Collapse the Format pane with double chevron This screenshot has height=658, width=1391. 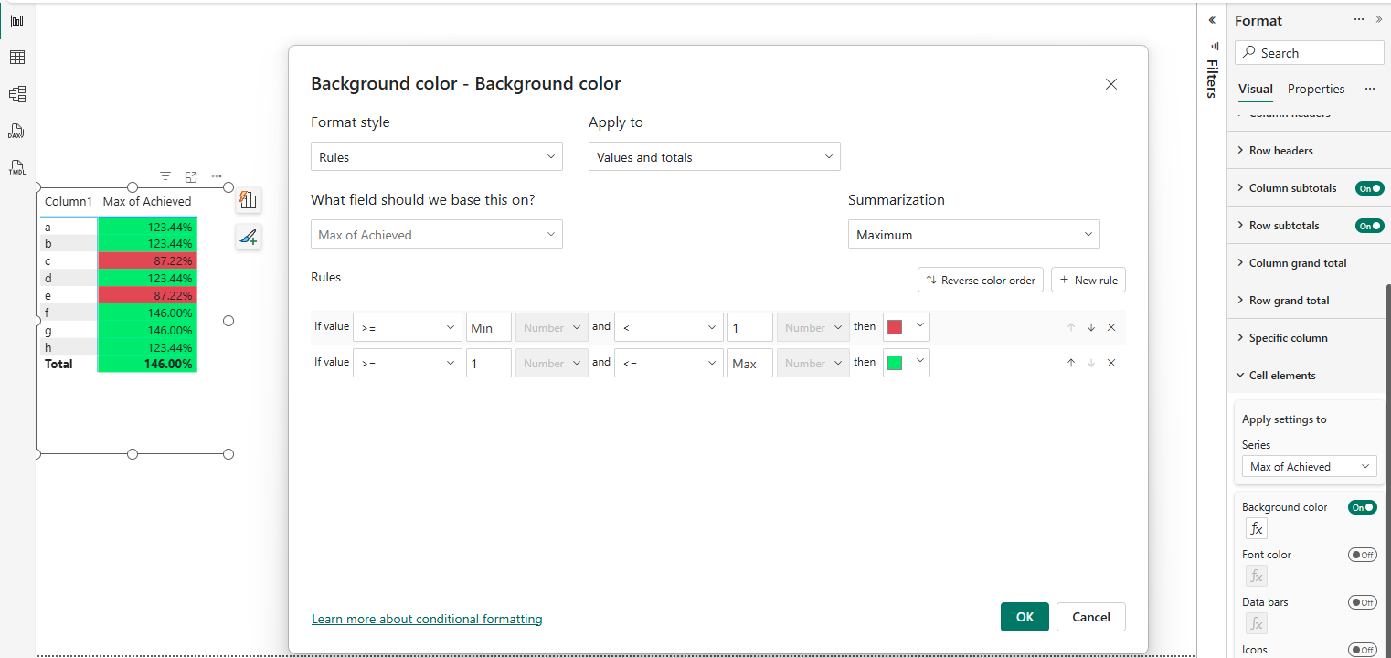click(1378, 19)
